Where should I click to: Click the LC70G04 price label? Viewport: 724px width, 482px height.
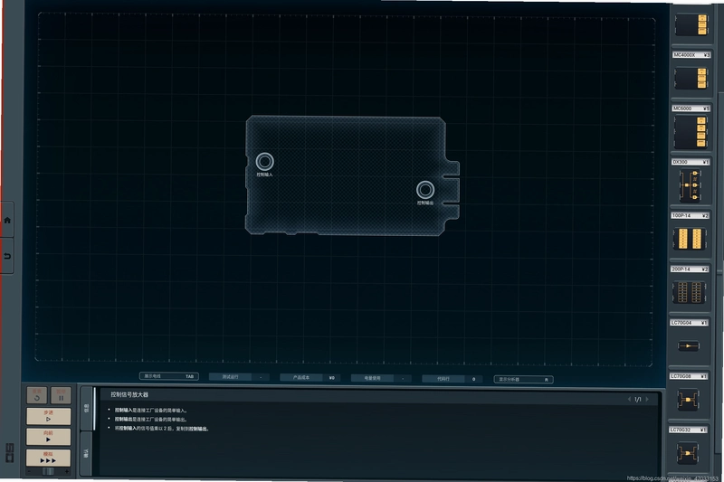coord(689,323)
